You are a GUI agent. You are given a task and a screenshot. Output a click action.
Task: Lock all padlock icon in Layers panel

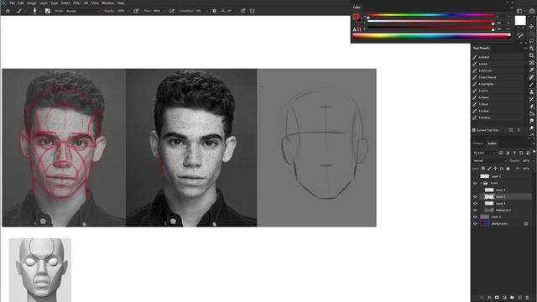[x=508, y=169]
